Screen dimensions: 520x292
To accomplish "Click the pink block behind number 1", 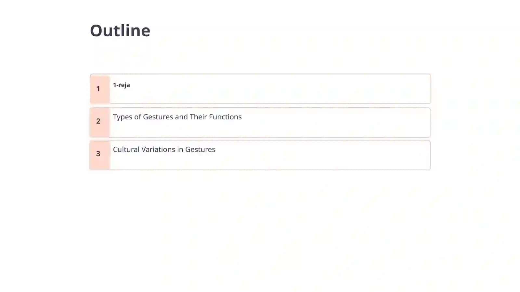I will click(x=100, y=89).
